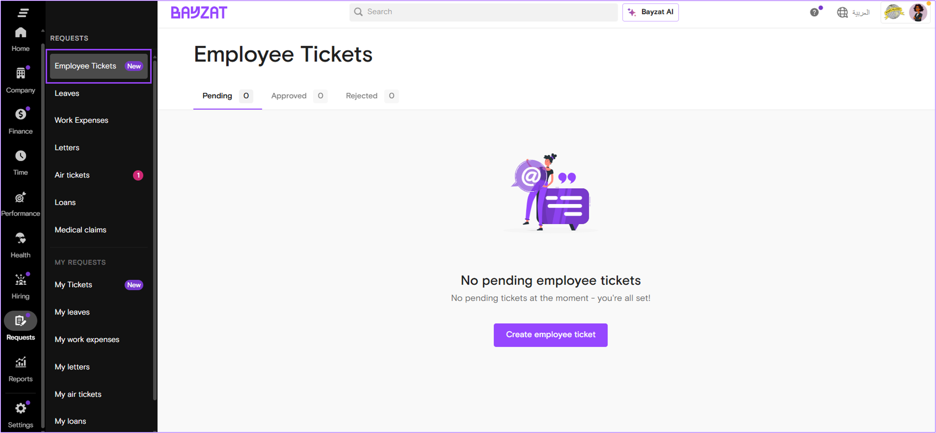Open Settings gear in sidebar
The image size is (936, 433).
coord(21,414)
